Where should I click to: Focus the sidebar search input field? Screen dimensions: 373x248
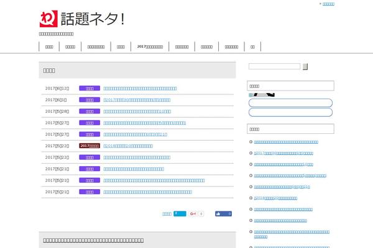point(274,66)
